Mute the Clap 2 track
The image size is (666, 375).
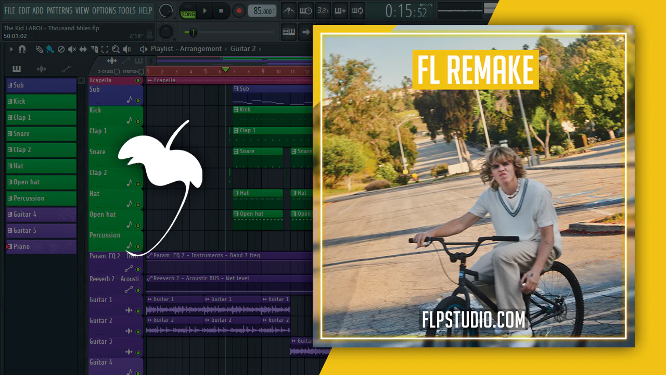tap(138, 184)
